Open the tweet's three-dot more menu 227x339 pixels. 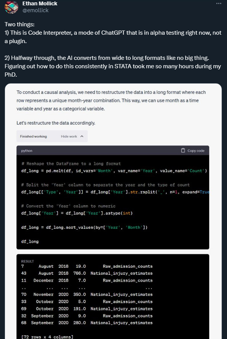(x=219, y=3)
